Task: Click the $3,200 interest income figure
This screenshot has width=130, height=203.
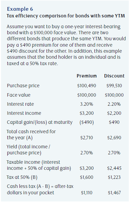Action: 86,113
